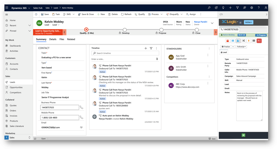
Task: Call the Business Phone number via phone icon
Action: coord(81,107)
